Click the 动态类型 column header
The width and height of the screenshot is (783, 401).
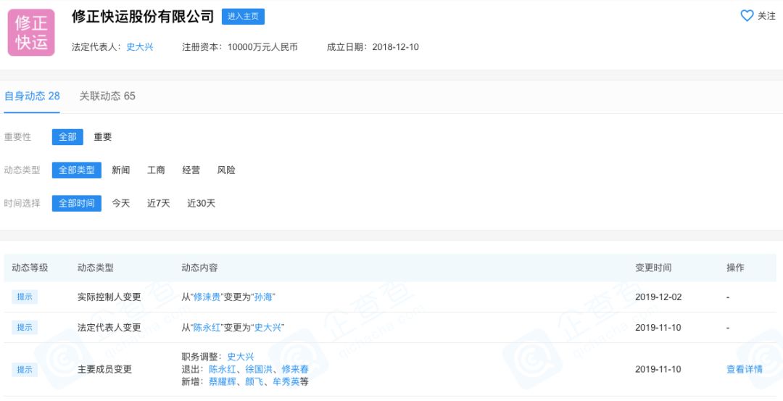pyautogui.click(x=96, y=268)
